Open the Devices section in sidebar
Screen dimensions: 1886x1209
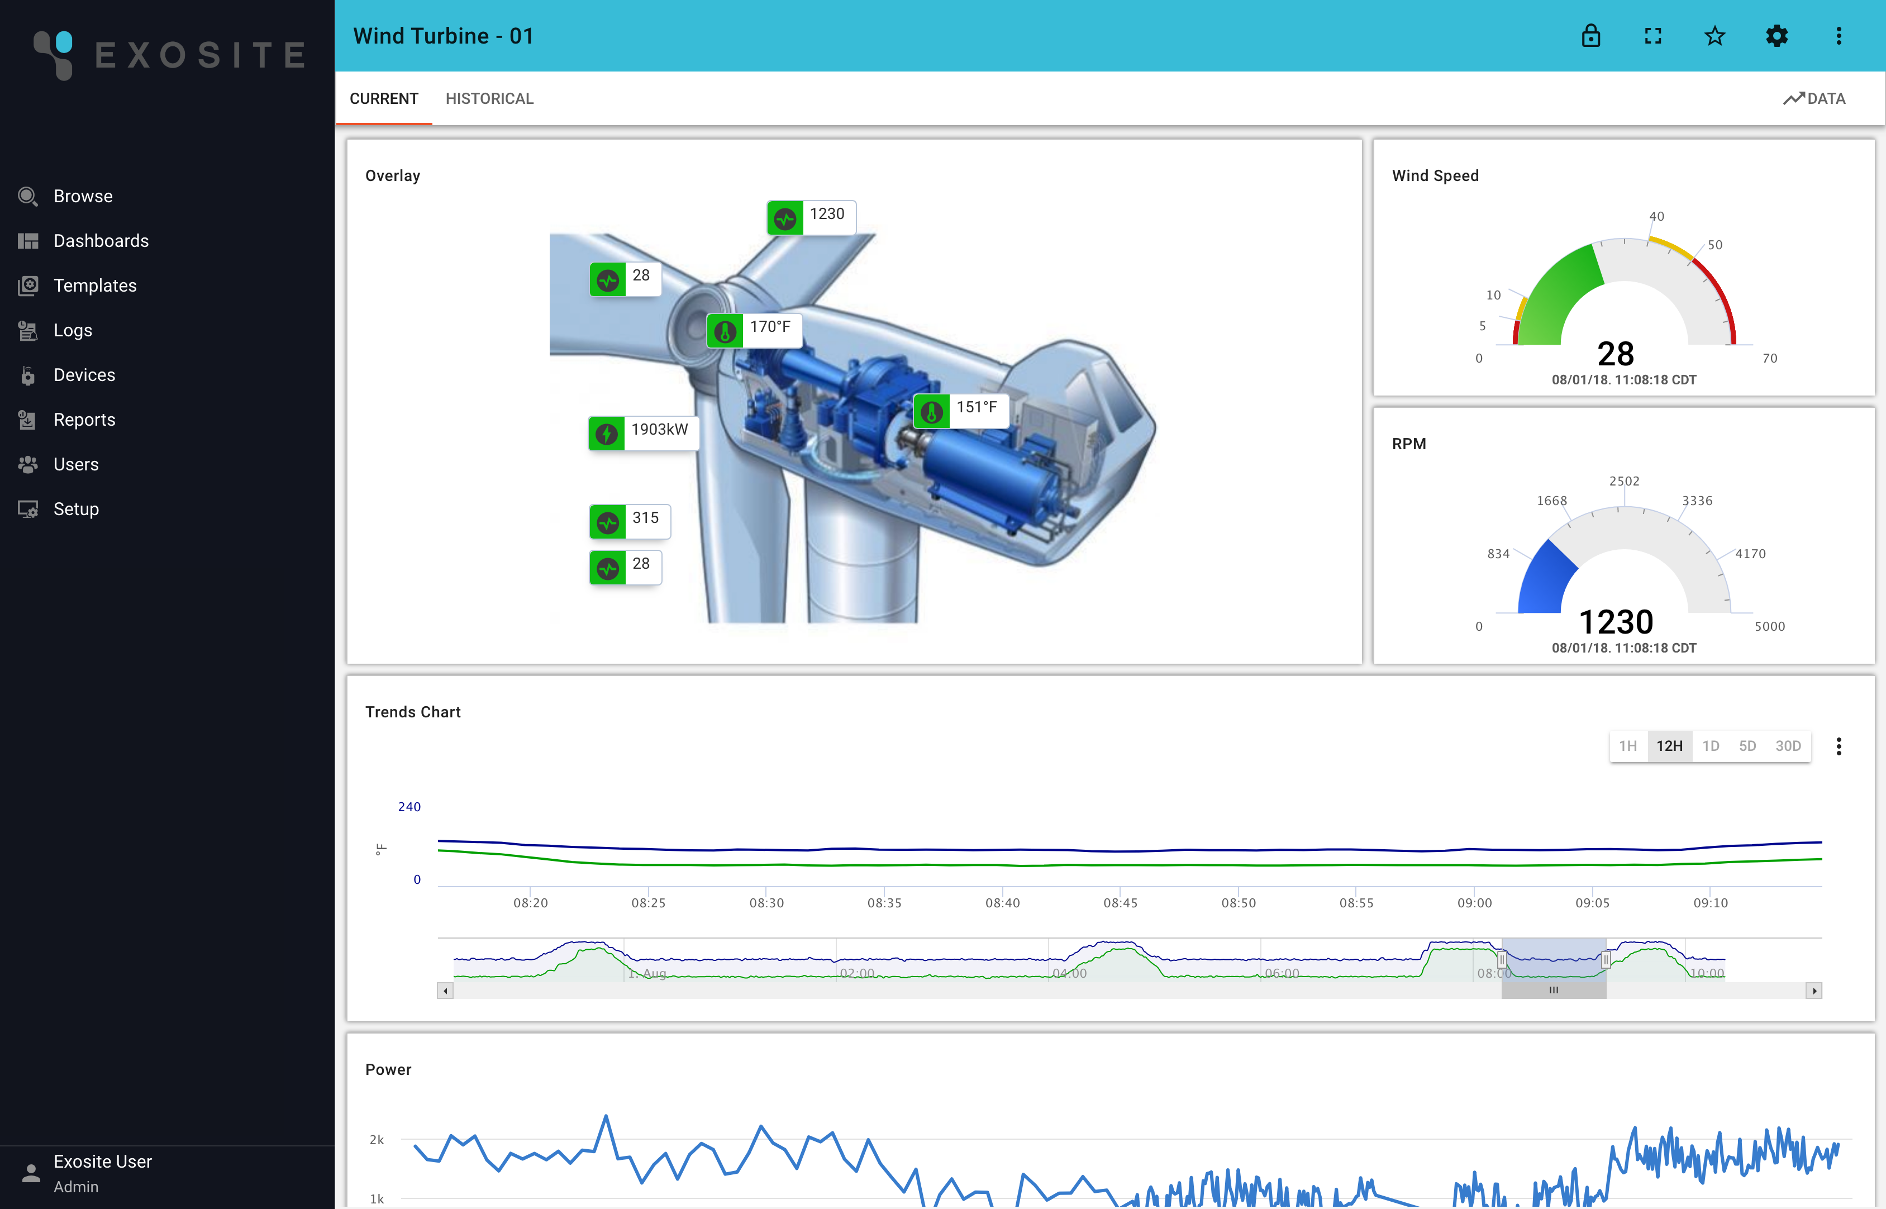pos(84,374)
